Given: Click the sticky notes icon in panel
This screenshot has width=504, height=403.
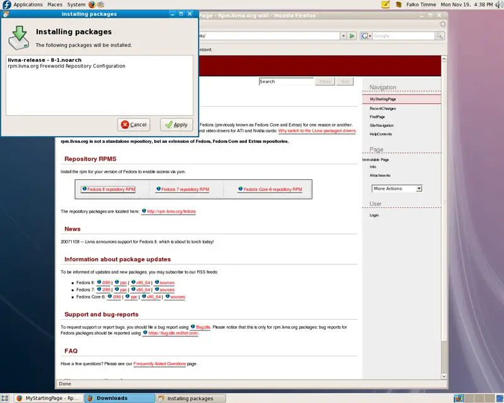Looking at the screenshot, I should point(386,4).
